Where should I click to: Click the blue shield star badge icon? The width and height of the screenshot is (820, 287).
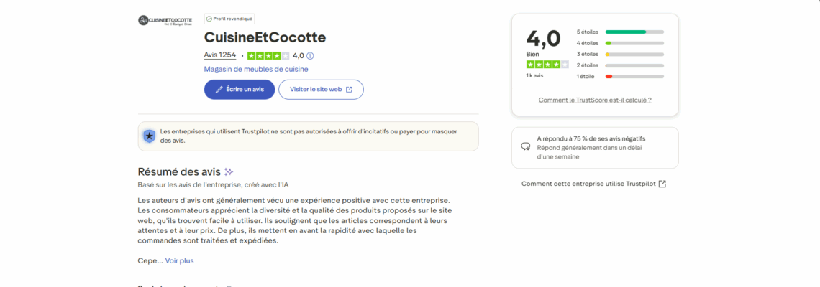click(149, 136)
